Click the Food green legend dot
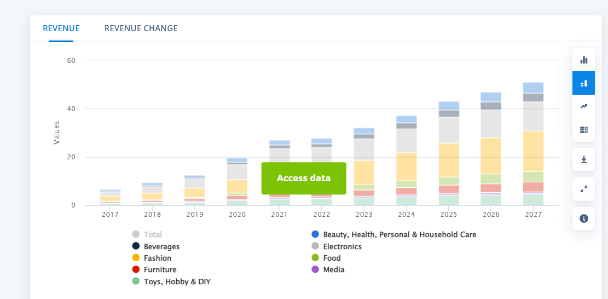Image resolution: width=608 pixels, height=299 pixels. coord(315,258)
